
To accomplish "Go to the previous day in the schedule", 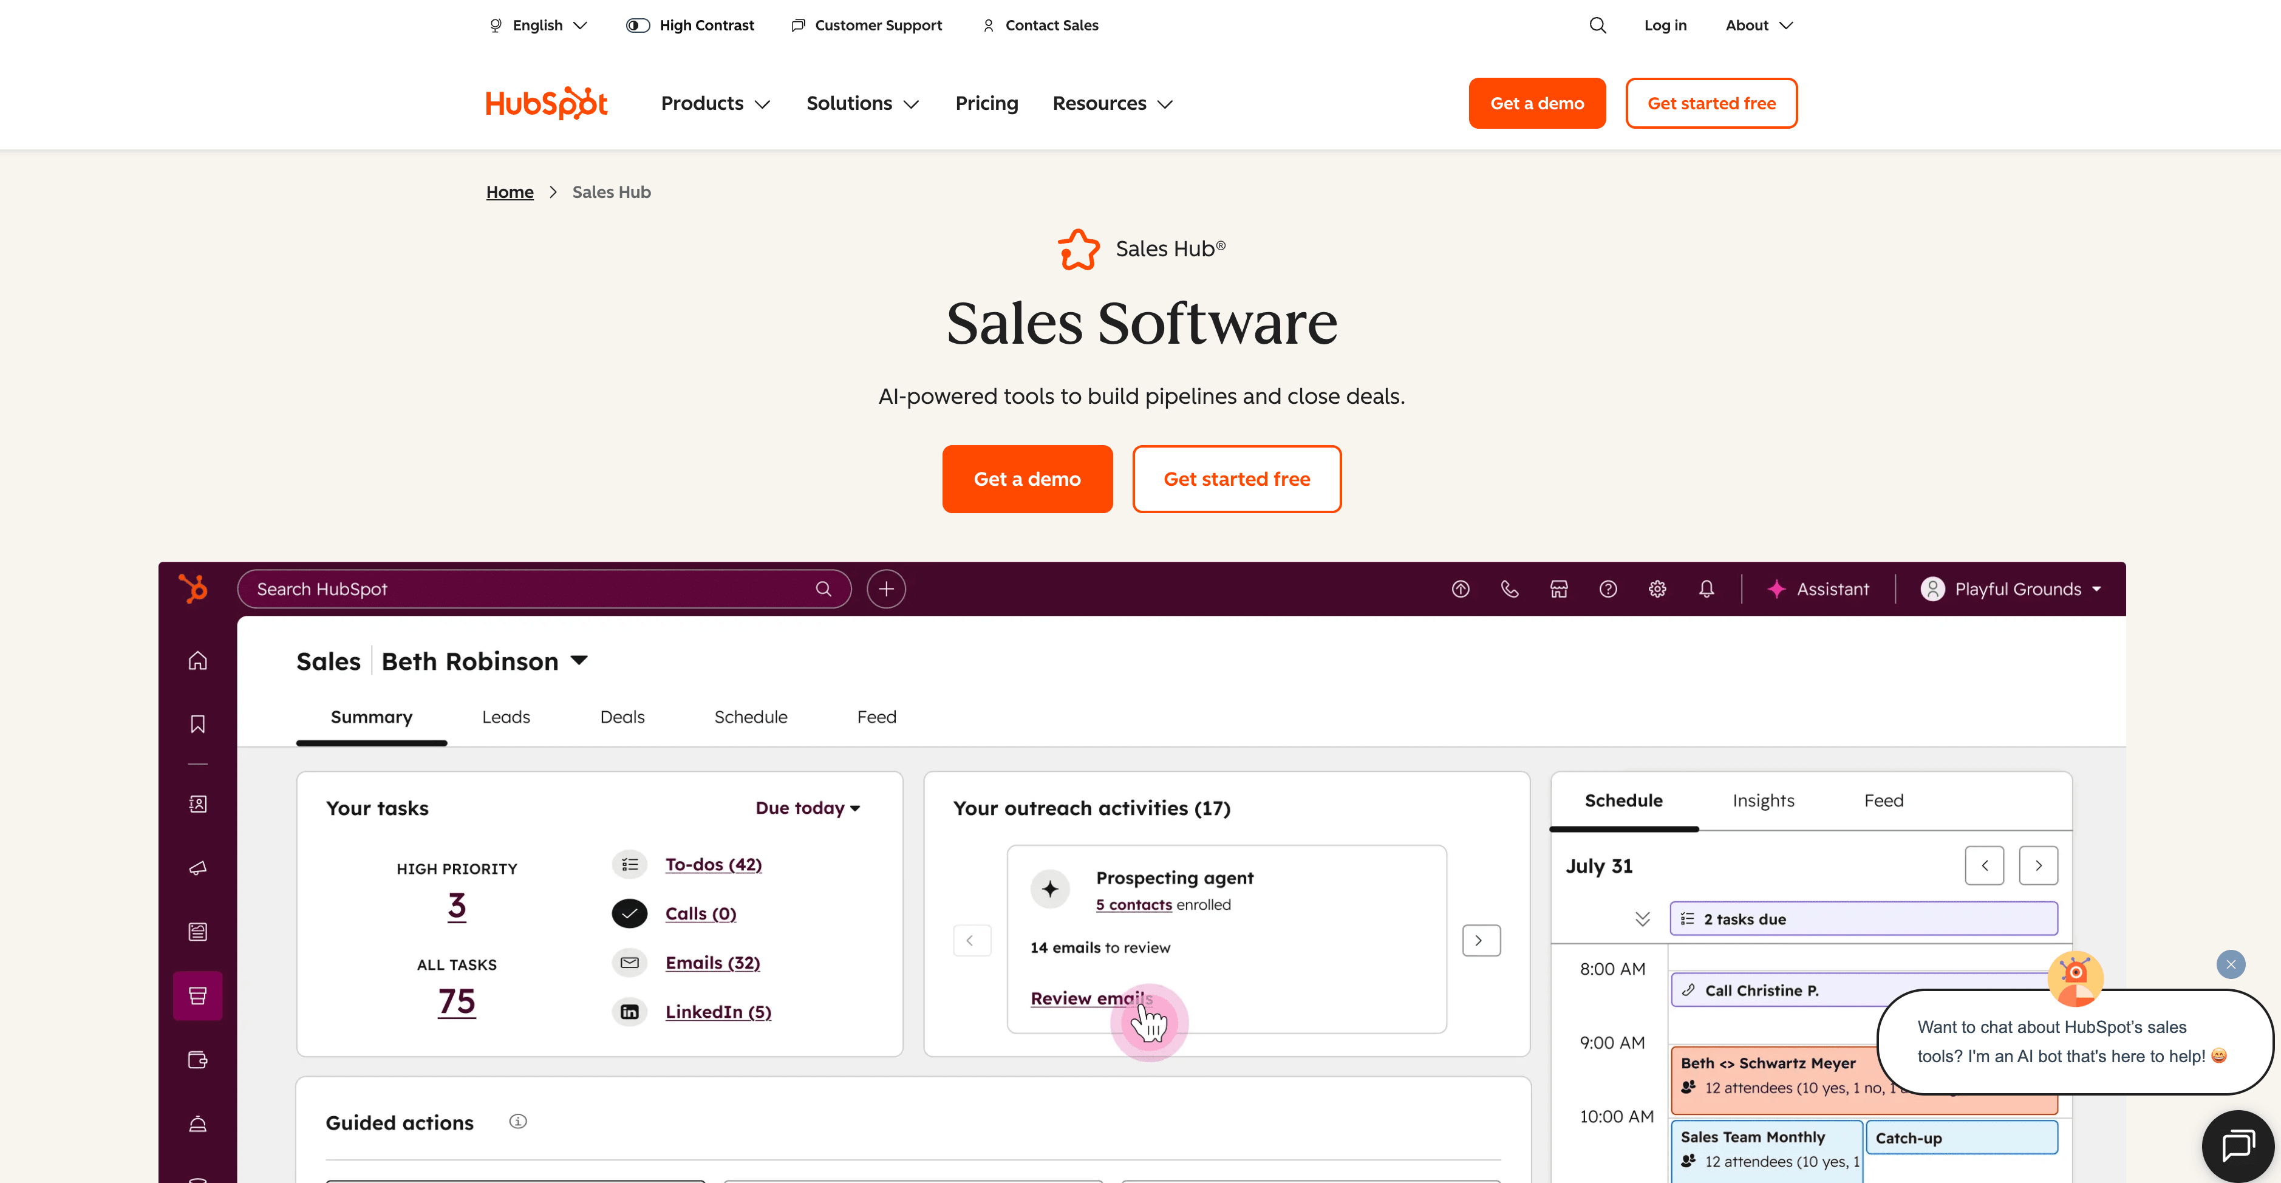I will click(1985, 865).
